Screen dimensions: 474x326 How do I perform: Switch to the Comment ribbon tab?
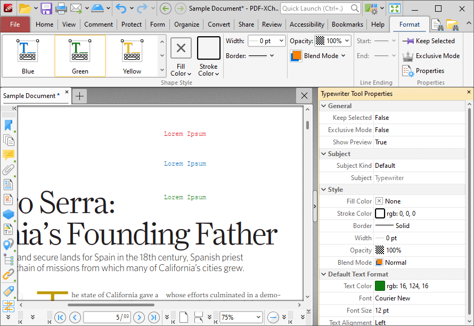point(99,25)
